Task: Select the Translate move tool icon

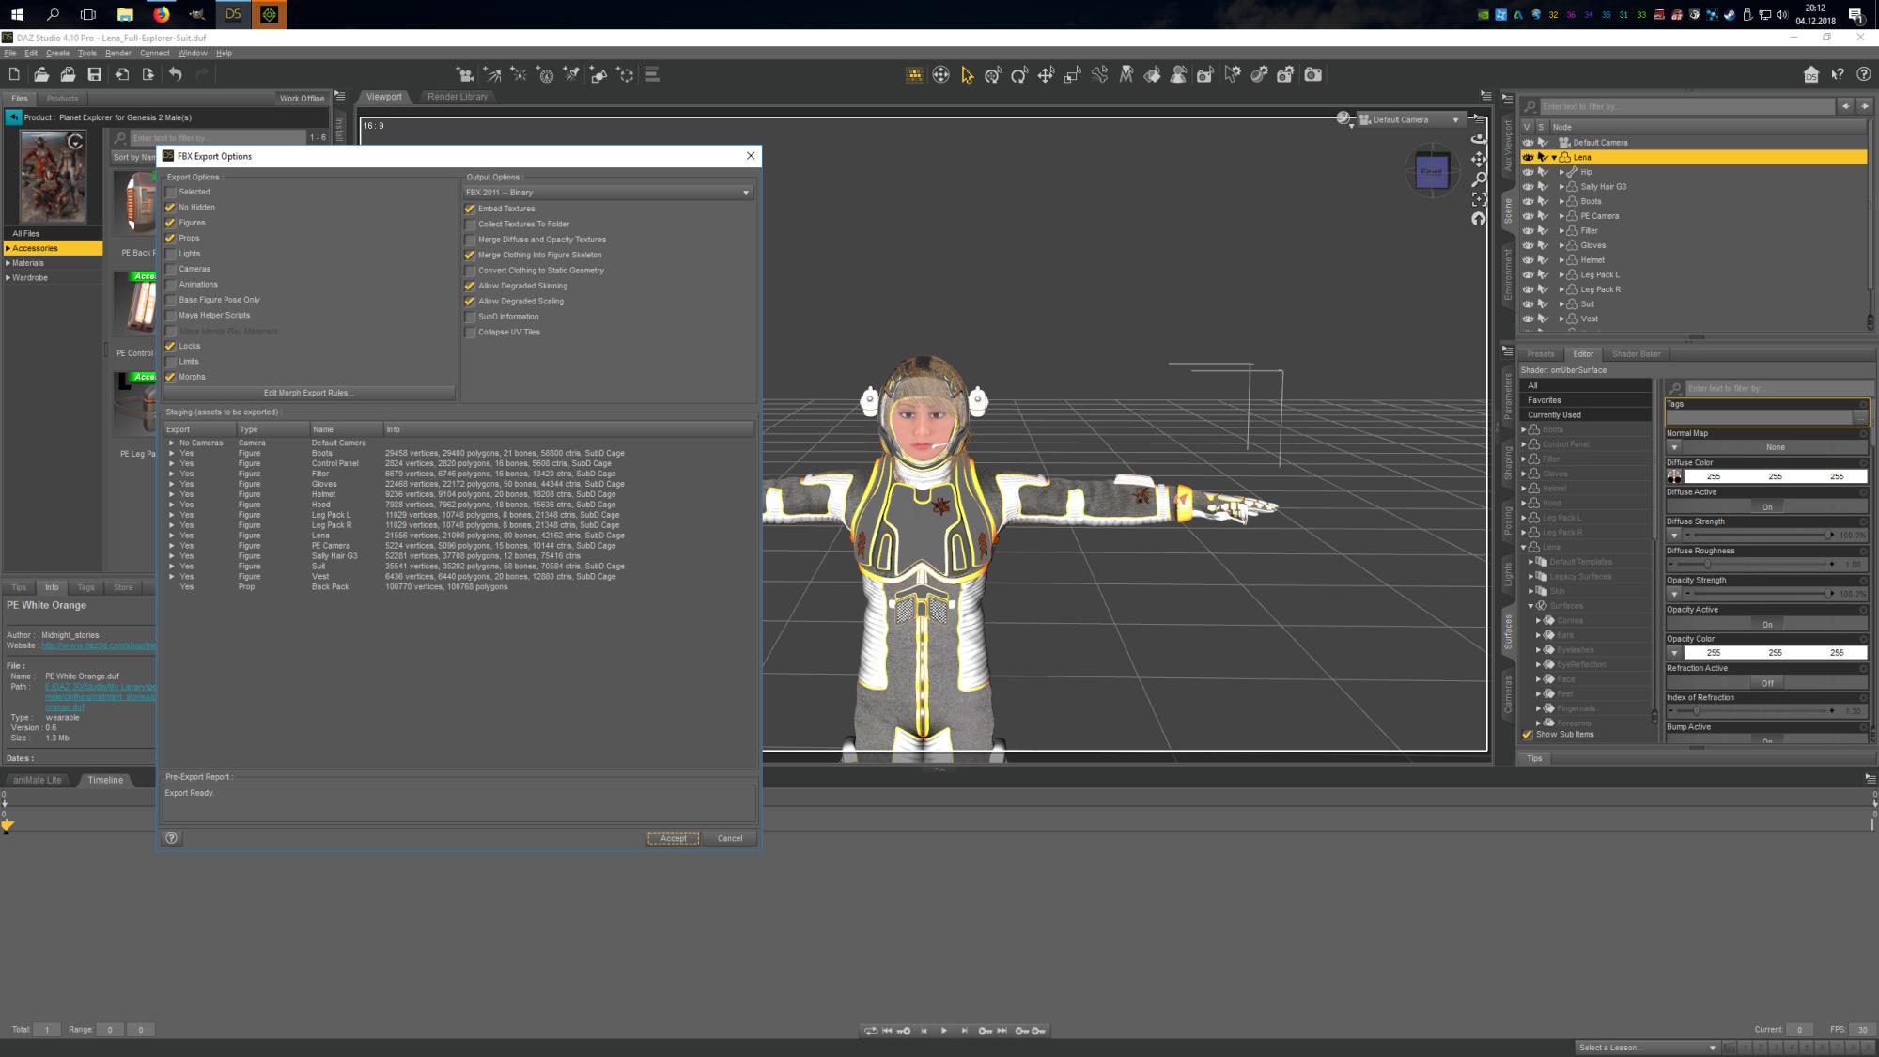Action: click(x=1046, y=75)
